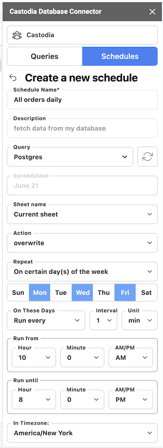Switch to the Queries tab
The width and height of the screenshot is (163, 448).
click(x=45, y=56)
